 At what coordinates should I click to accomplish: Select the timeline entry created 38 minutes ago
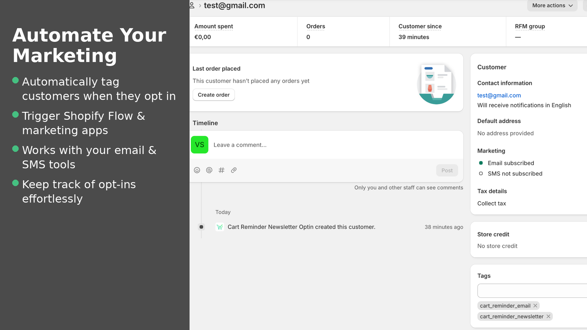pos(302,227)
